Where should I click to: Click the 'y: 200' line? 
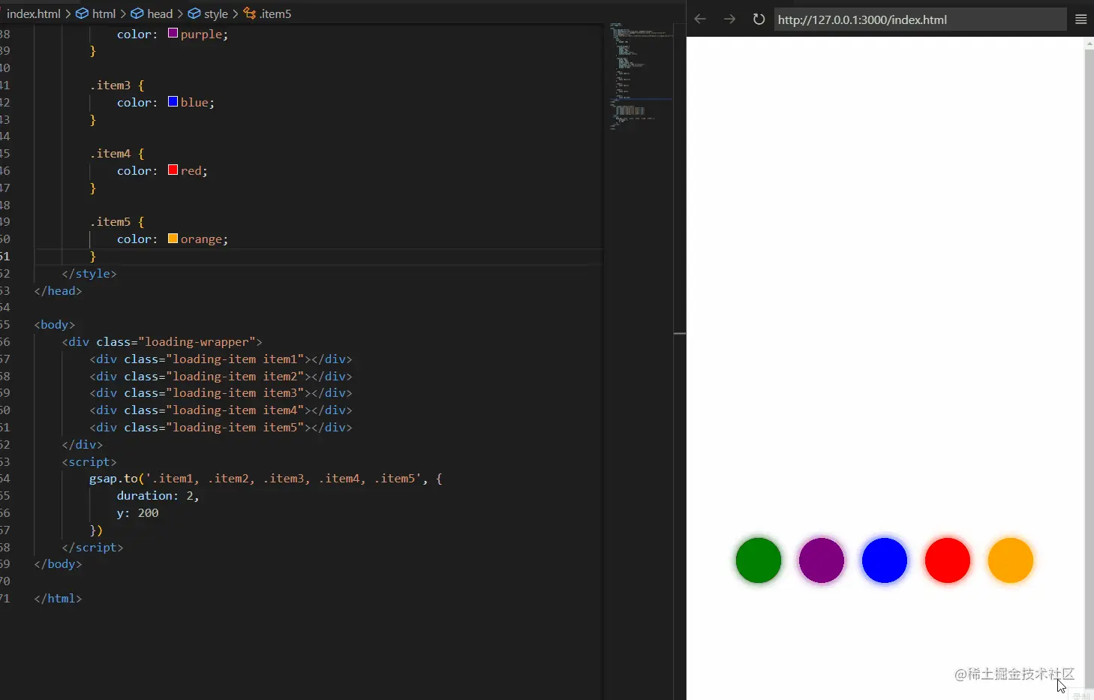tap(137, 513)
